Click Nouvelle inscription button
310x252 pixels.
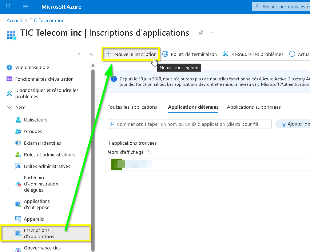click(x=131, y=54)
